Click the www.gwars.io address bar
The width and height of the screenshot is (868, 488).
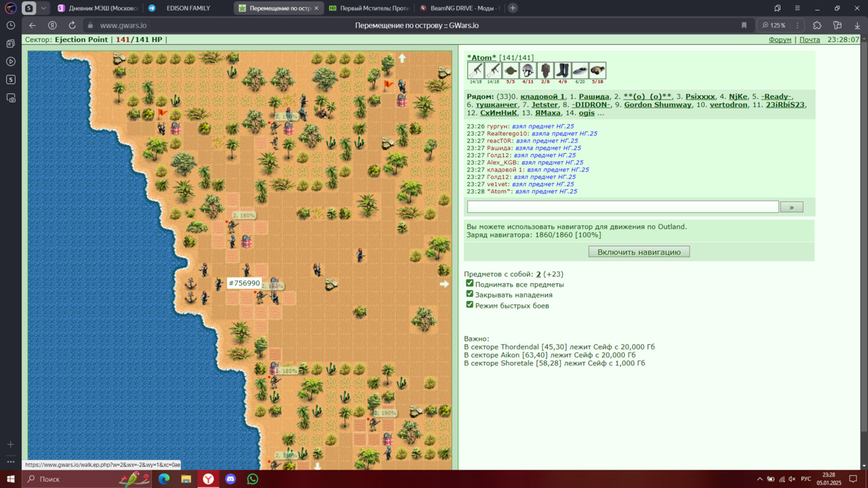point(123,25)
